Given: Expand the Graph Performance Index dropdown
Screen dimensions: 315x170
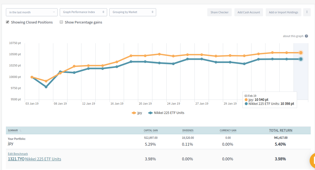Looking at the screenshot, I should (x=83, y=12).
